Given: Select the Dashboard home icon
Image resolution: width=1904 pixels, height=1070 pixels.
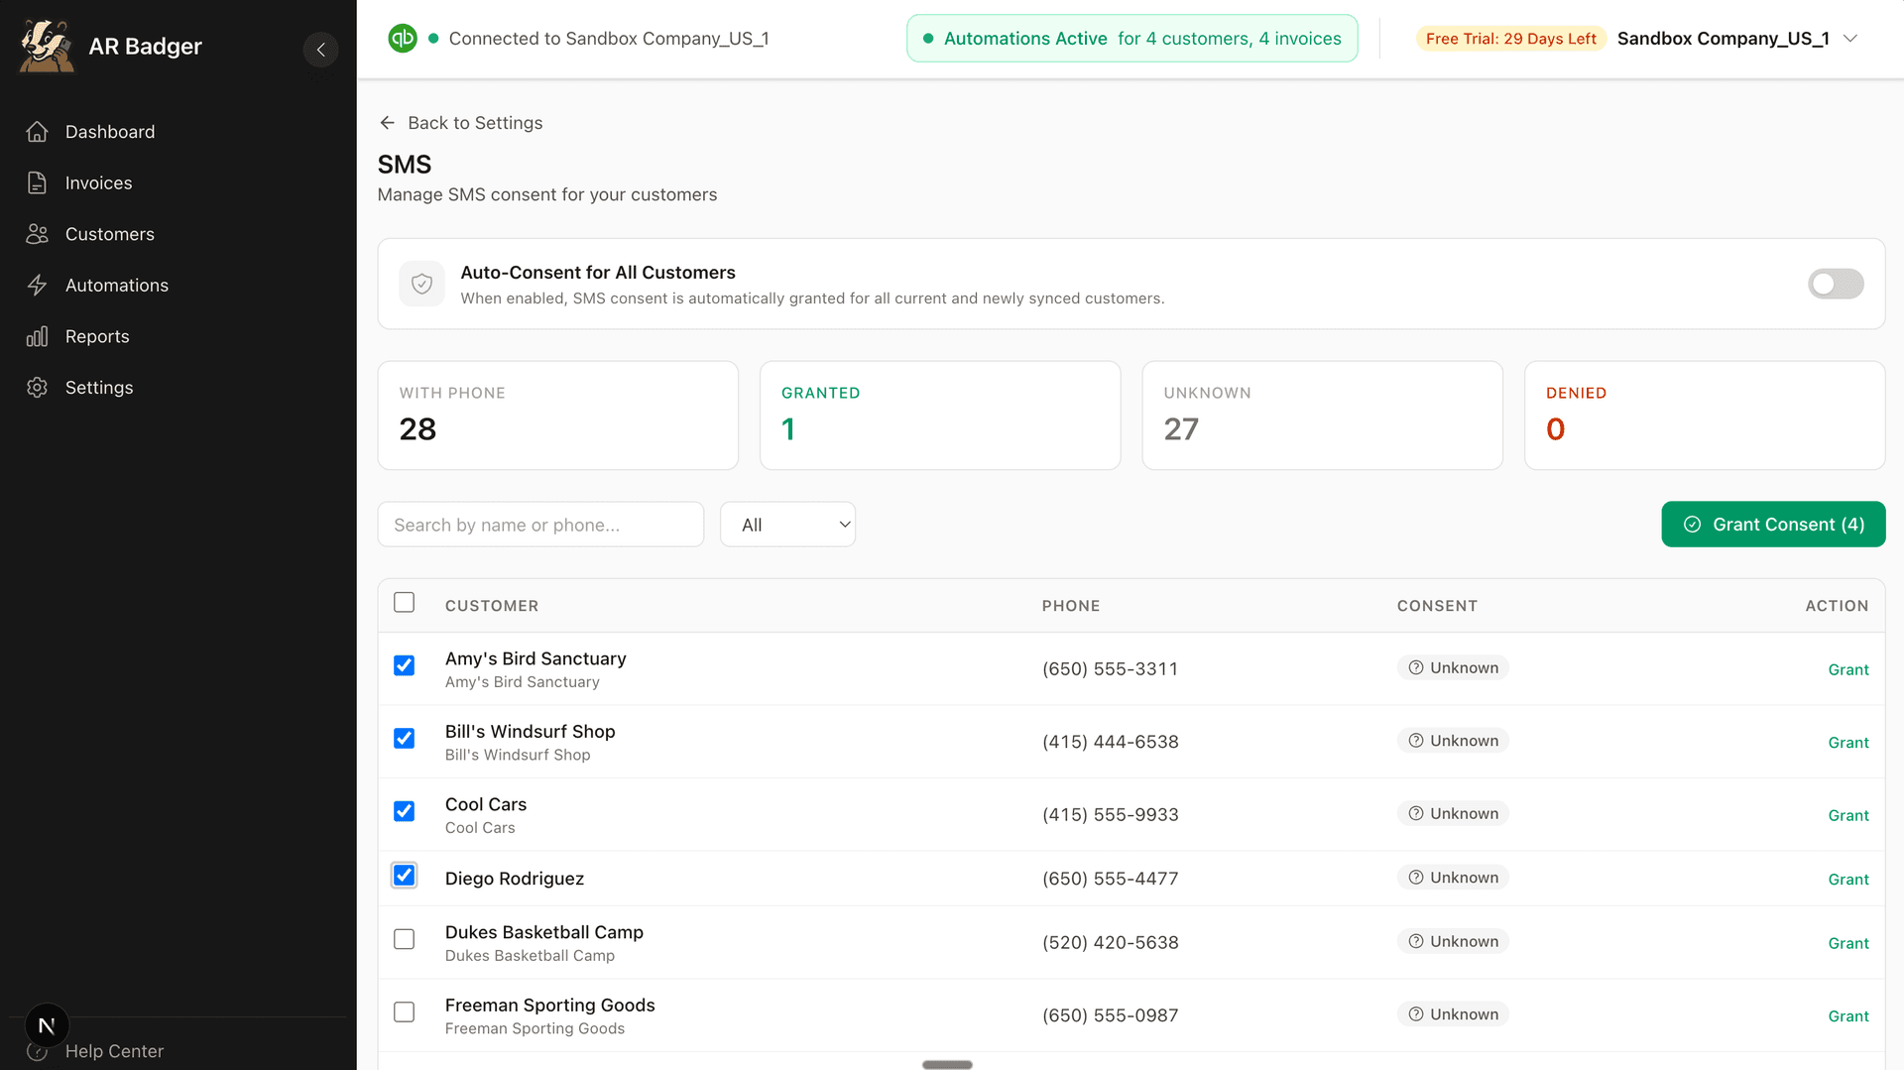Looking at the screenshot, I should click(37, 131).
